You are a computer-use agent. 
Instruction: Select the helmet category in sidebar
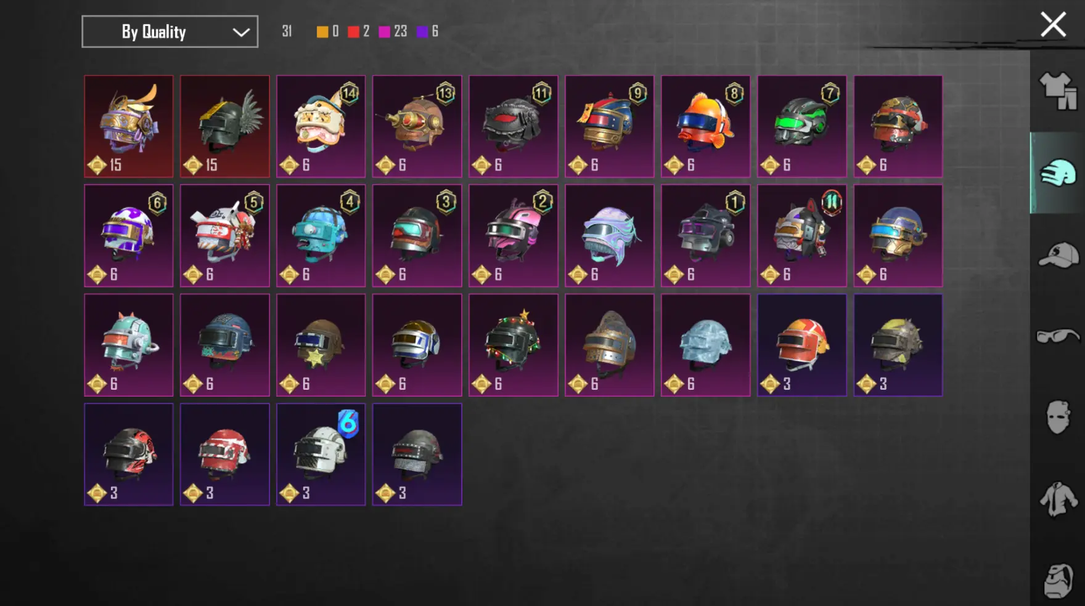1058,172
